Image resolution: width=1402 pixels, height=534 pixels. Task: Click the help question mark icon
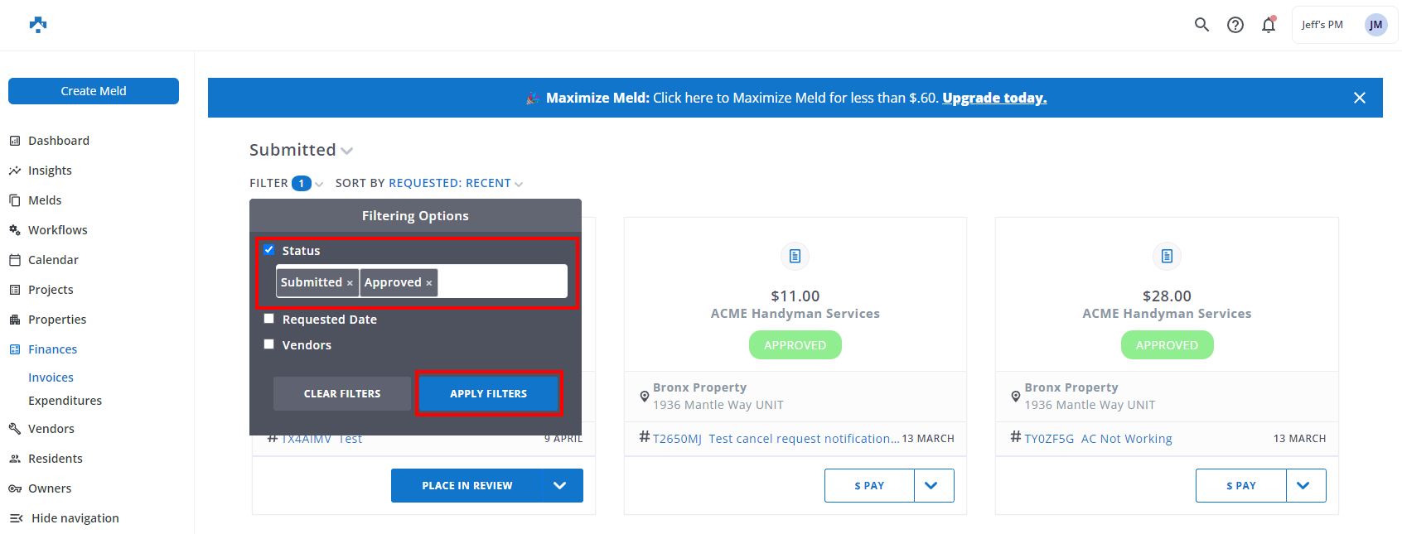(x=1235, y=25)
